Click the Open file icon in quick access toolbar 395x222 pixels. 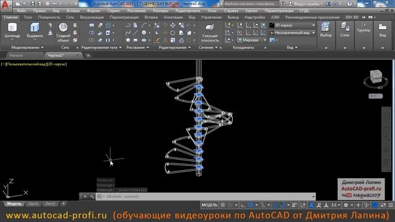click(25, 4)
